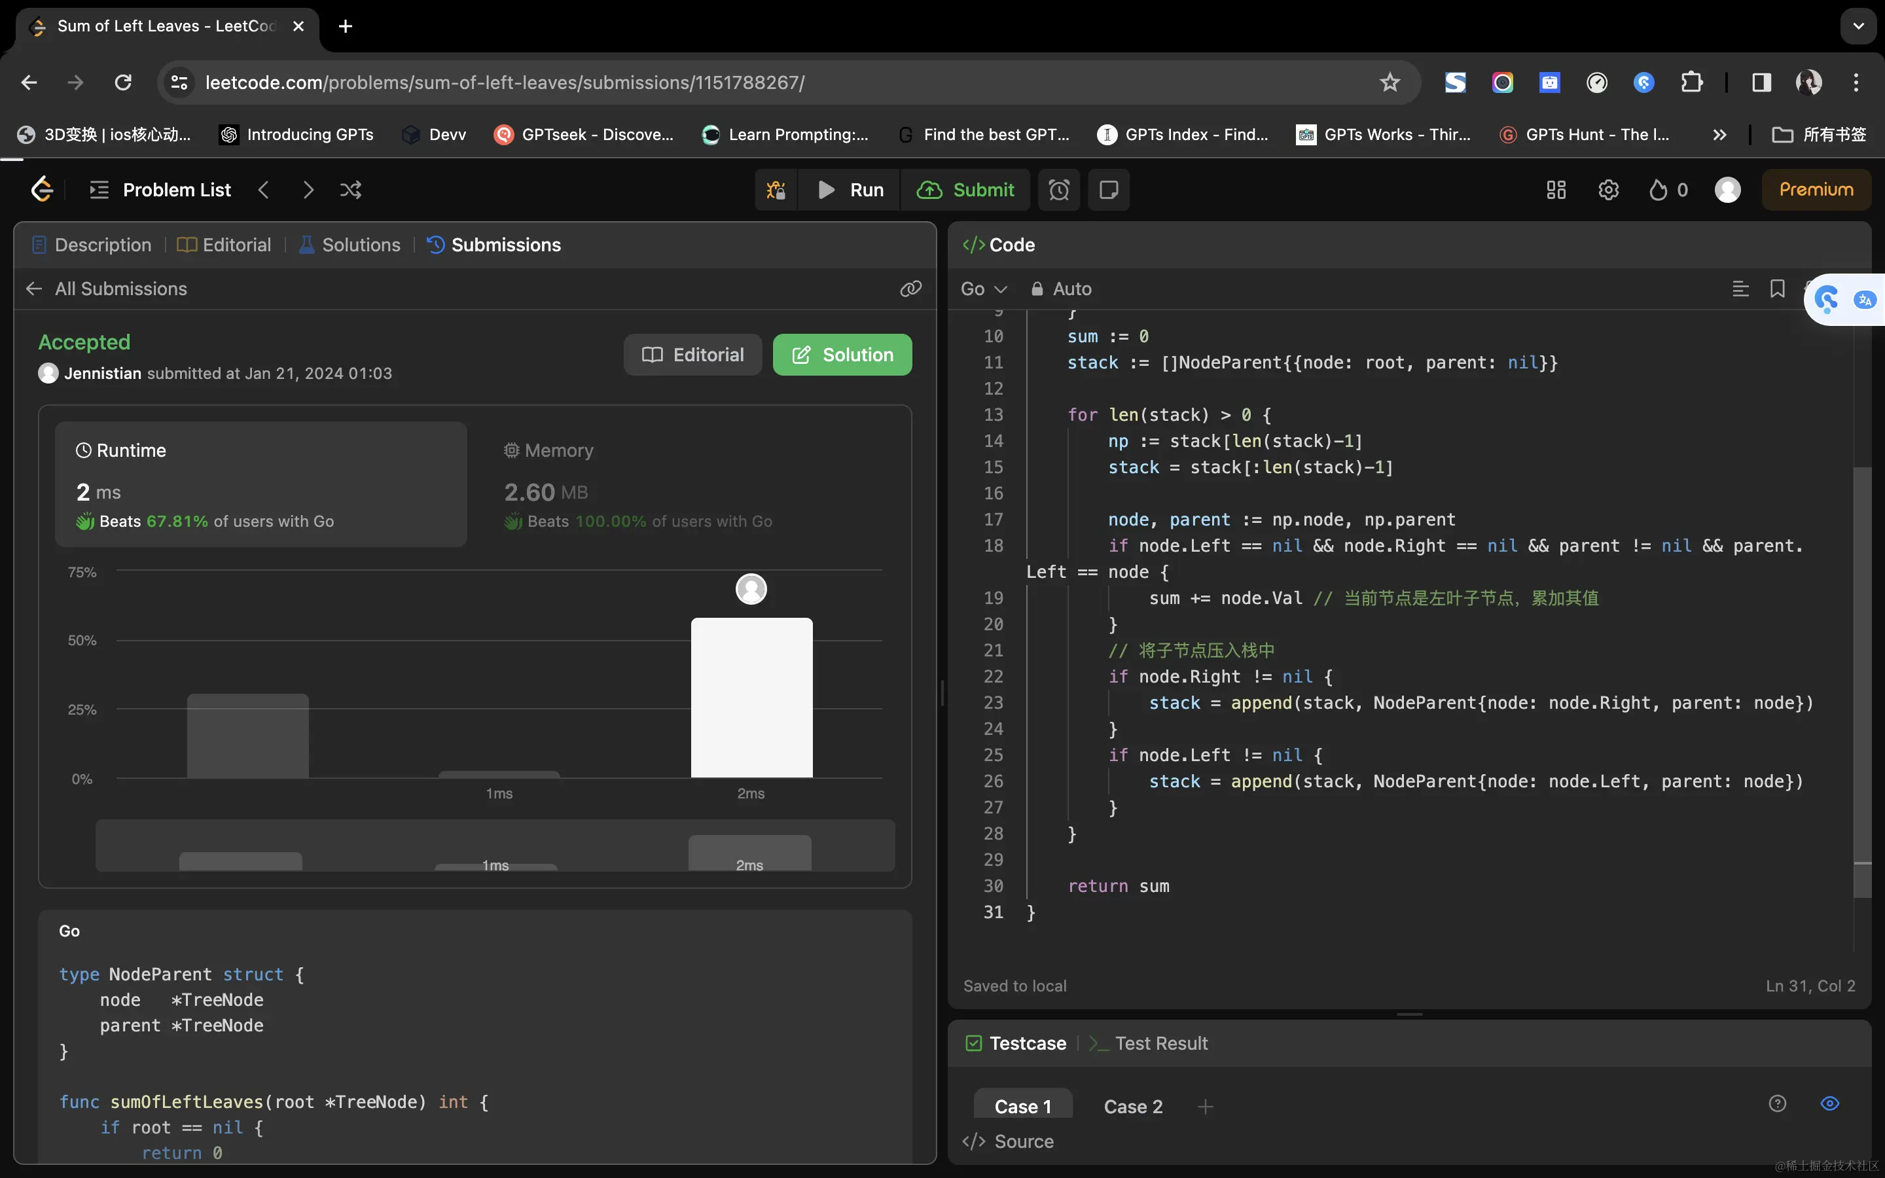Open the timer alarm clock icon
Screen dimensions: 1885x1178
coord(1058,189)
